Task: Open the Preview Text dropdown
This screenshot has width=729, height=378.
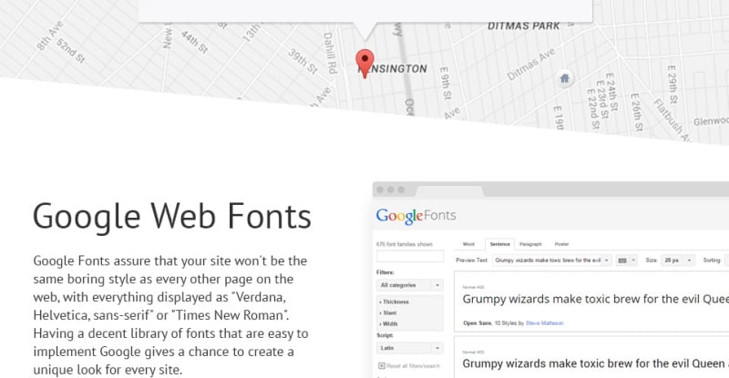Action: coord(552,261)
